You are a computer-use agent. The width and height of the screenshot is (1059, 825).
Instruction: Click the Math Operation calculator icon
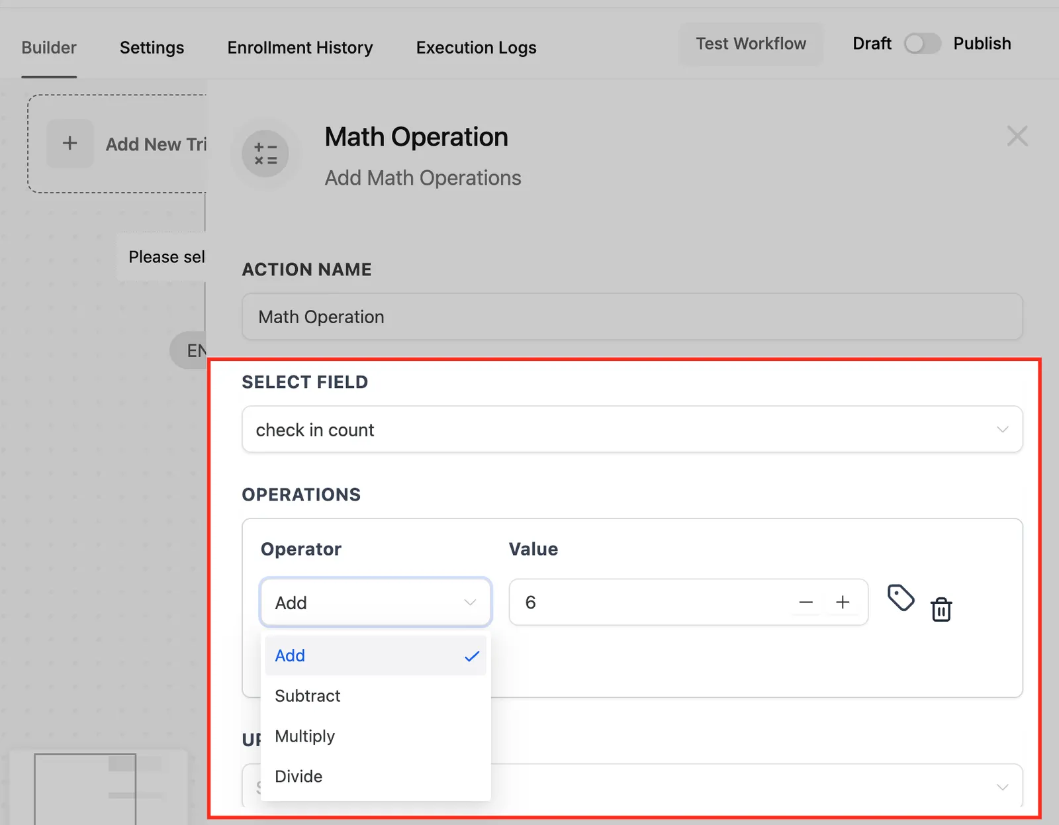point(265,154)
